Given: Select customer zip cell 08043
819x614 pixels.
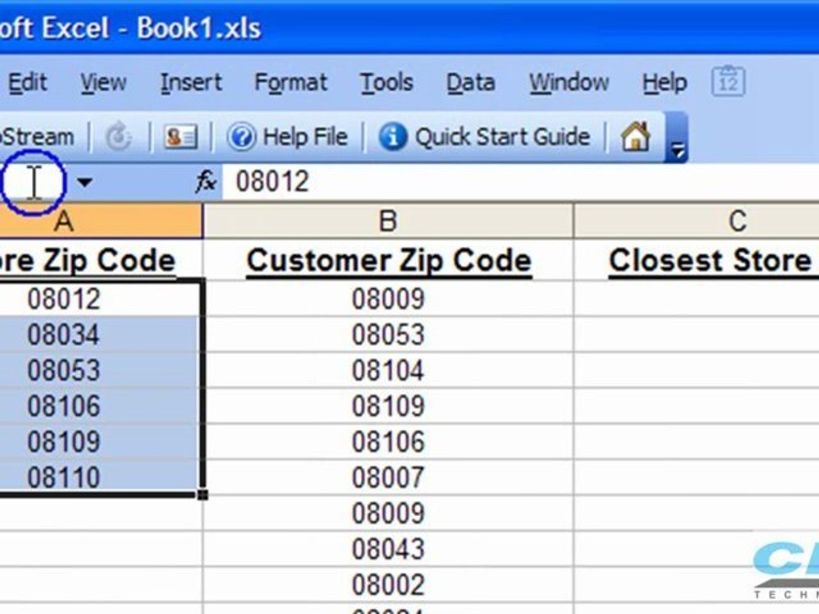Looking at the screenshot, I should pos(388,549).
